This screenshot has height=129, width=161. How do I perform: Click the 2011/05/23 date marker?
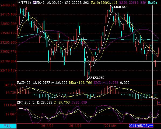[x=141, y=126]
